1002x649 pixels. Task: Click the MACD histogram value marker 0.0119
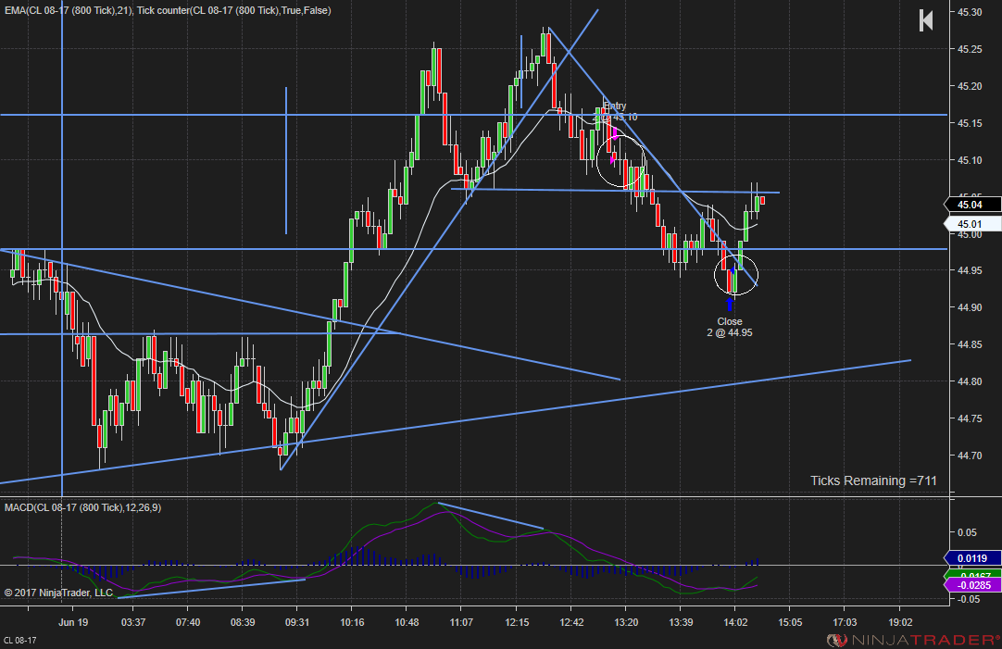tap(972, 558)
